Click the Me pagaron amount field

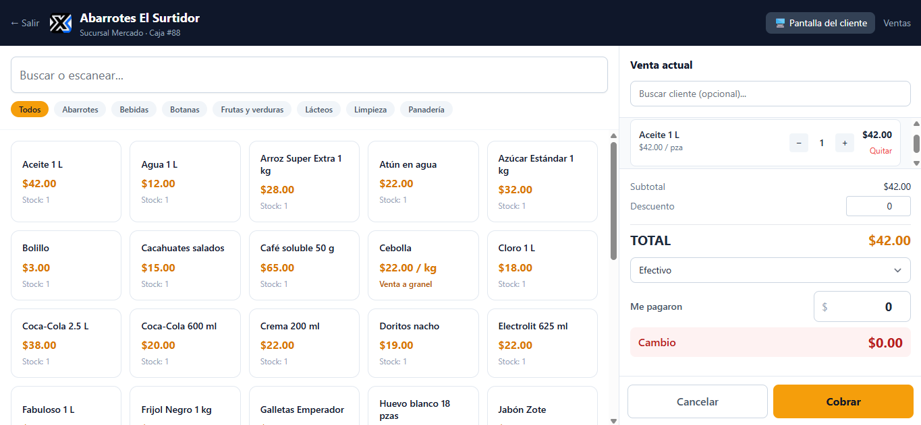click(x=862, y=306)
